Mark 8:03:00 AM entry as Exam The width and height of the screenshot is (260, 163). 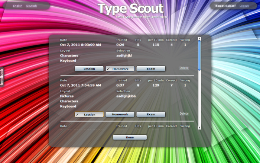click(x=151, y=69)
